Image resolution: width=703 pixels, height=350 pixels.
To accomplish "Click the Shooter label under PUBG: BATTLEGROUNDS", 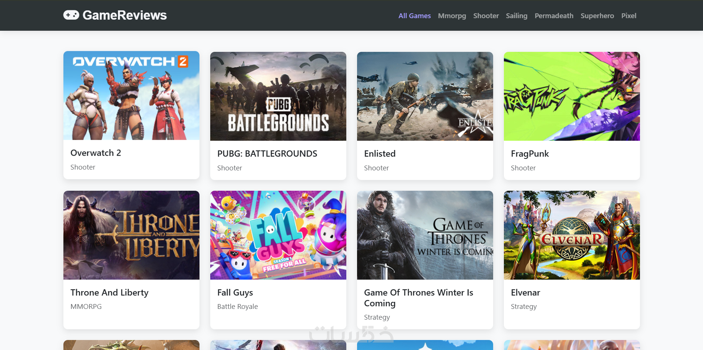I will pos(230,168).
